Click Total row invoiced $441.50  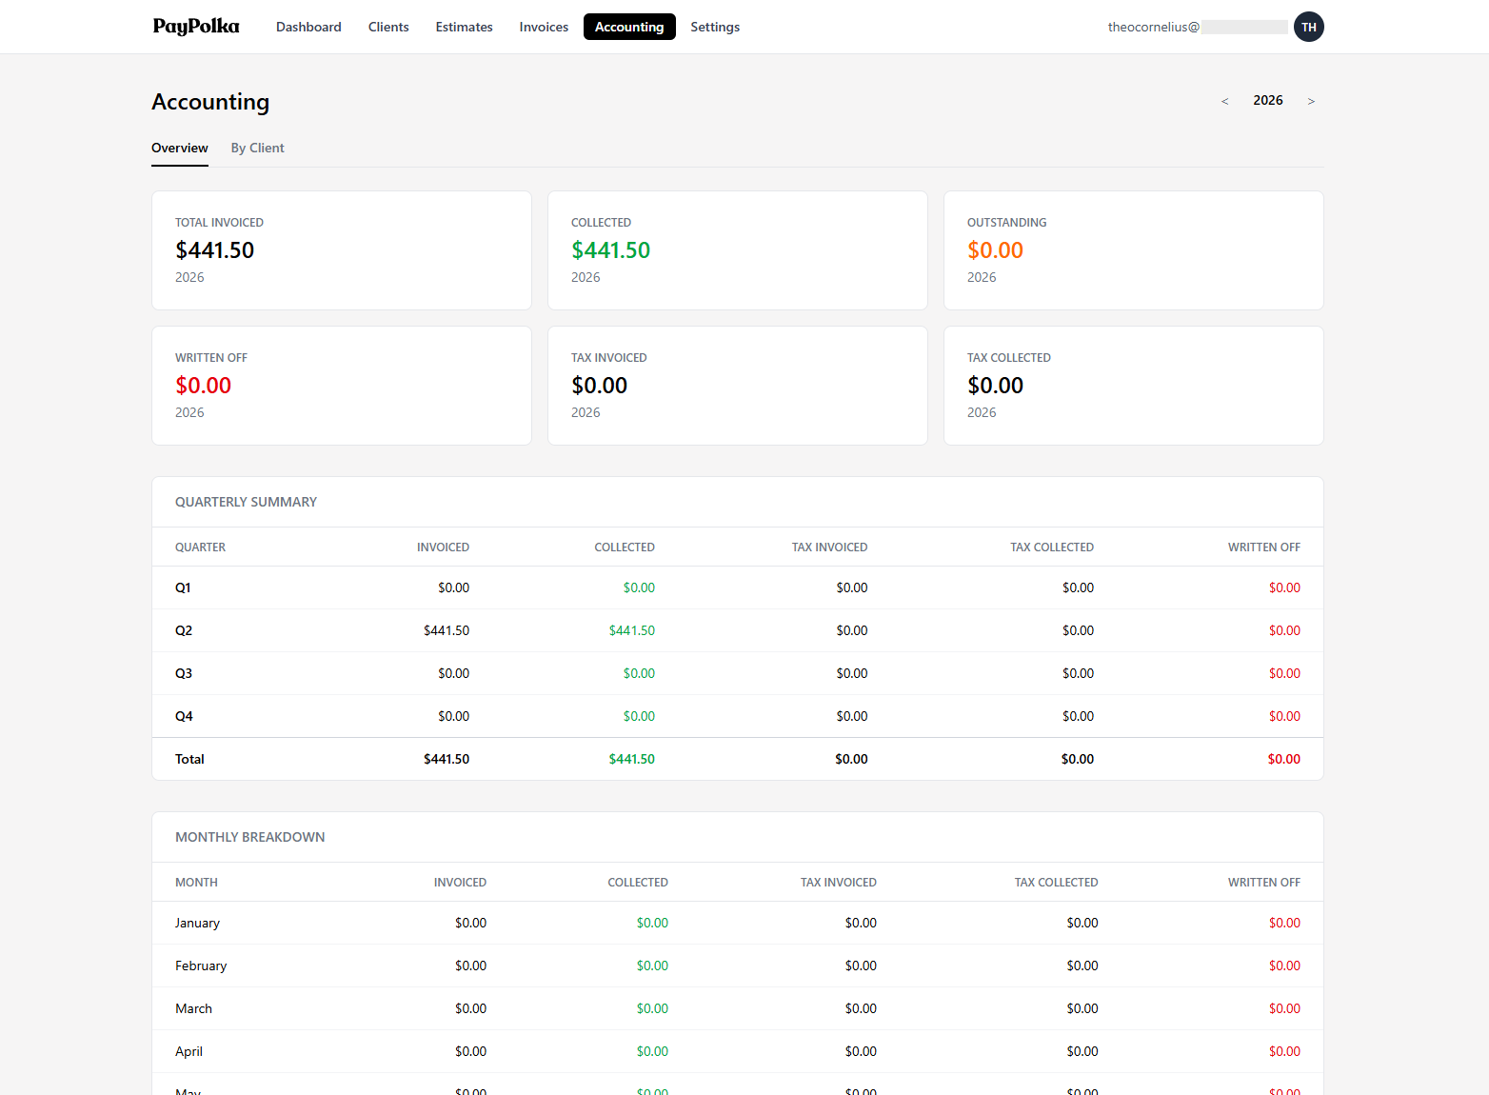pyautogui.click(x=447, y=759)
